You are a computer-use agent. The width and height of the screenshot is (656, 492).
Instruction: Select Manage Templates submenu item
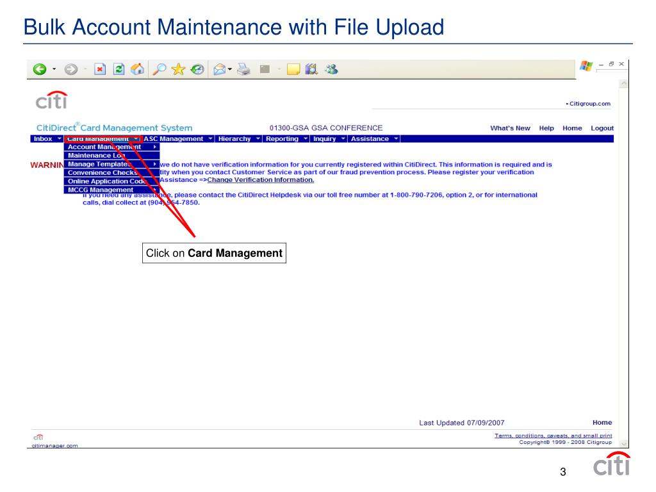(111, 164)
